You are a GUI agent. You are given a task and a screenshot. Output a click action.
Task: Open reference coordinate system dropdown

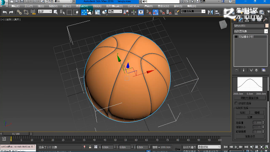click(115, 11)
